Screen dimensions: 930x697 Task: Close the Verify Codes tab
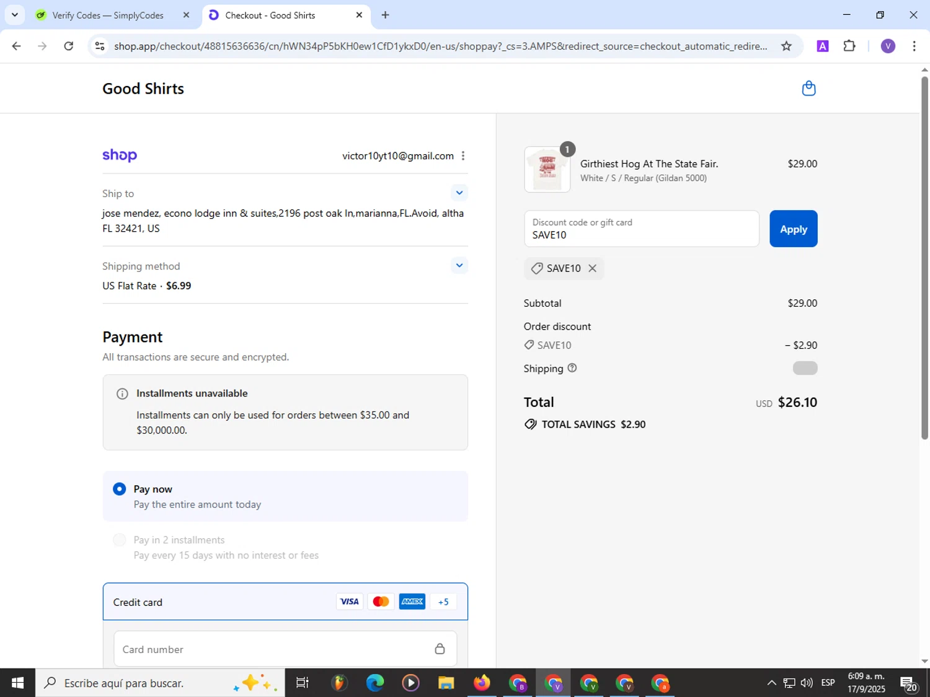coord(186,15)
